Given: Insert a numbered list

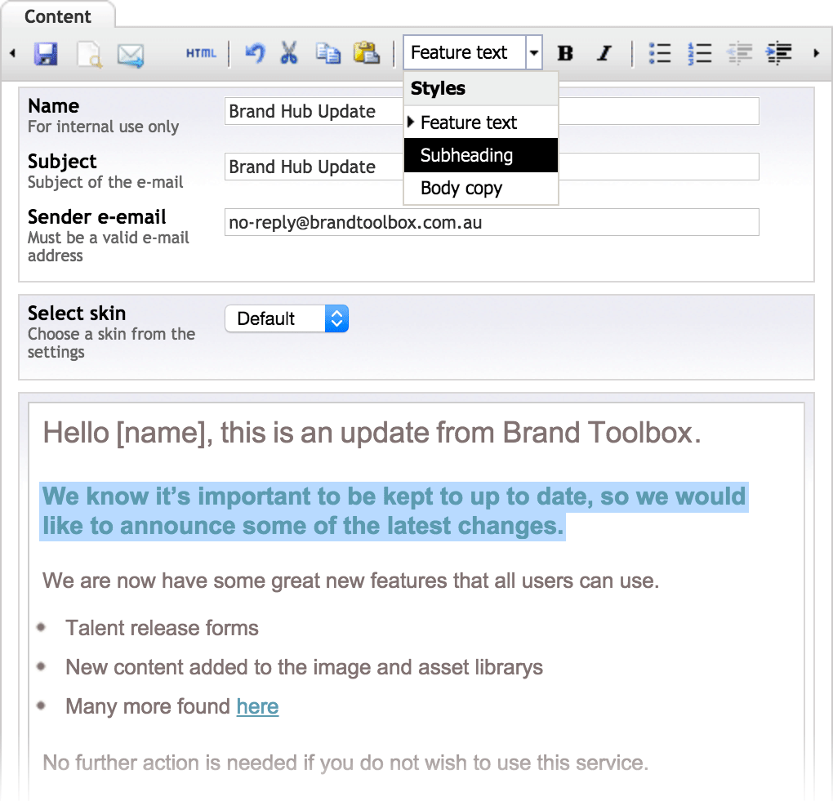Looking at the screenshot, I should (x=700, y=54).
